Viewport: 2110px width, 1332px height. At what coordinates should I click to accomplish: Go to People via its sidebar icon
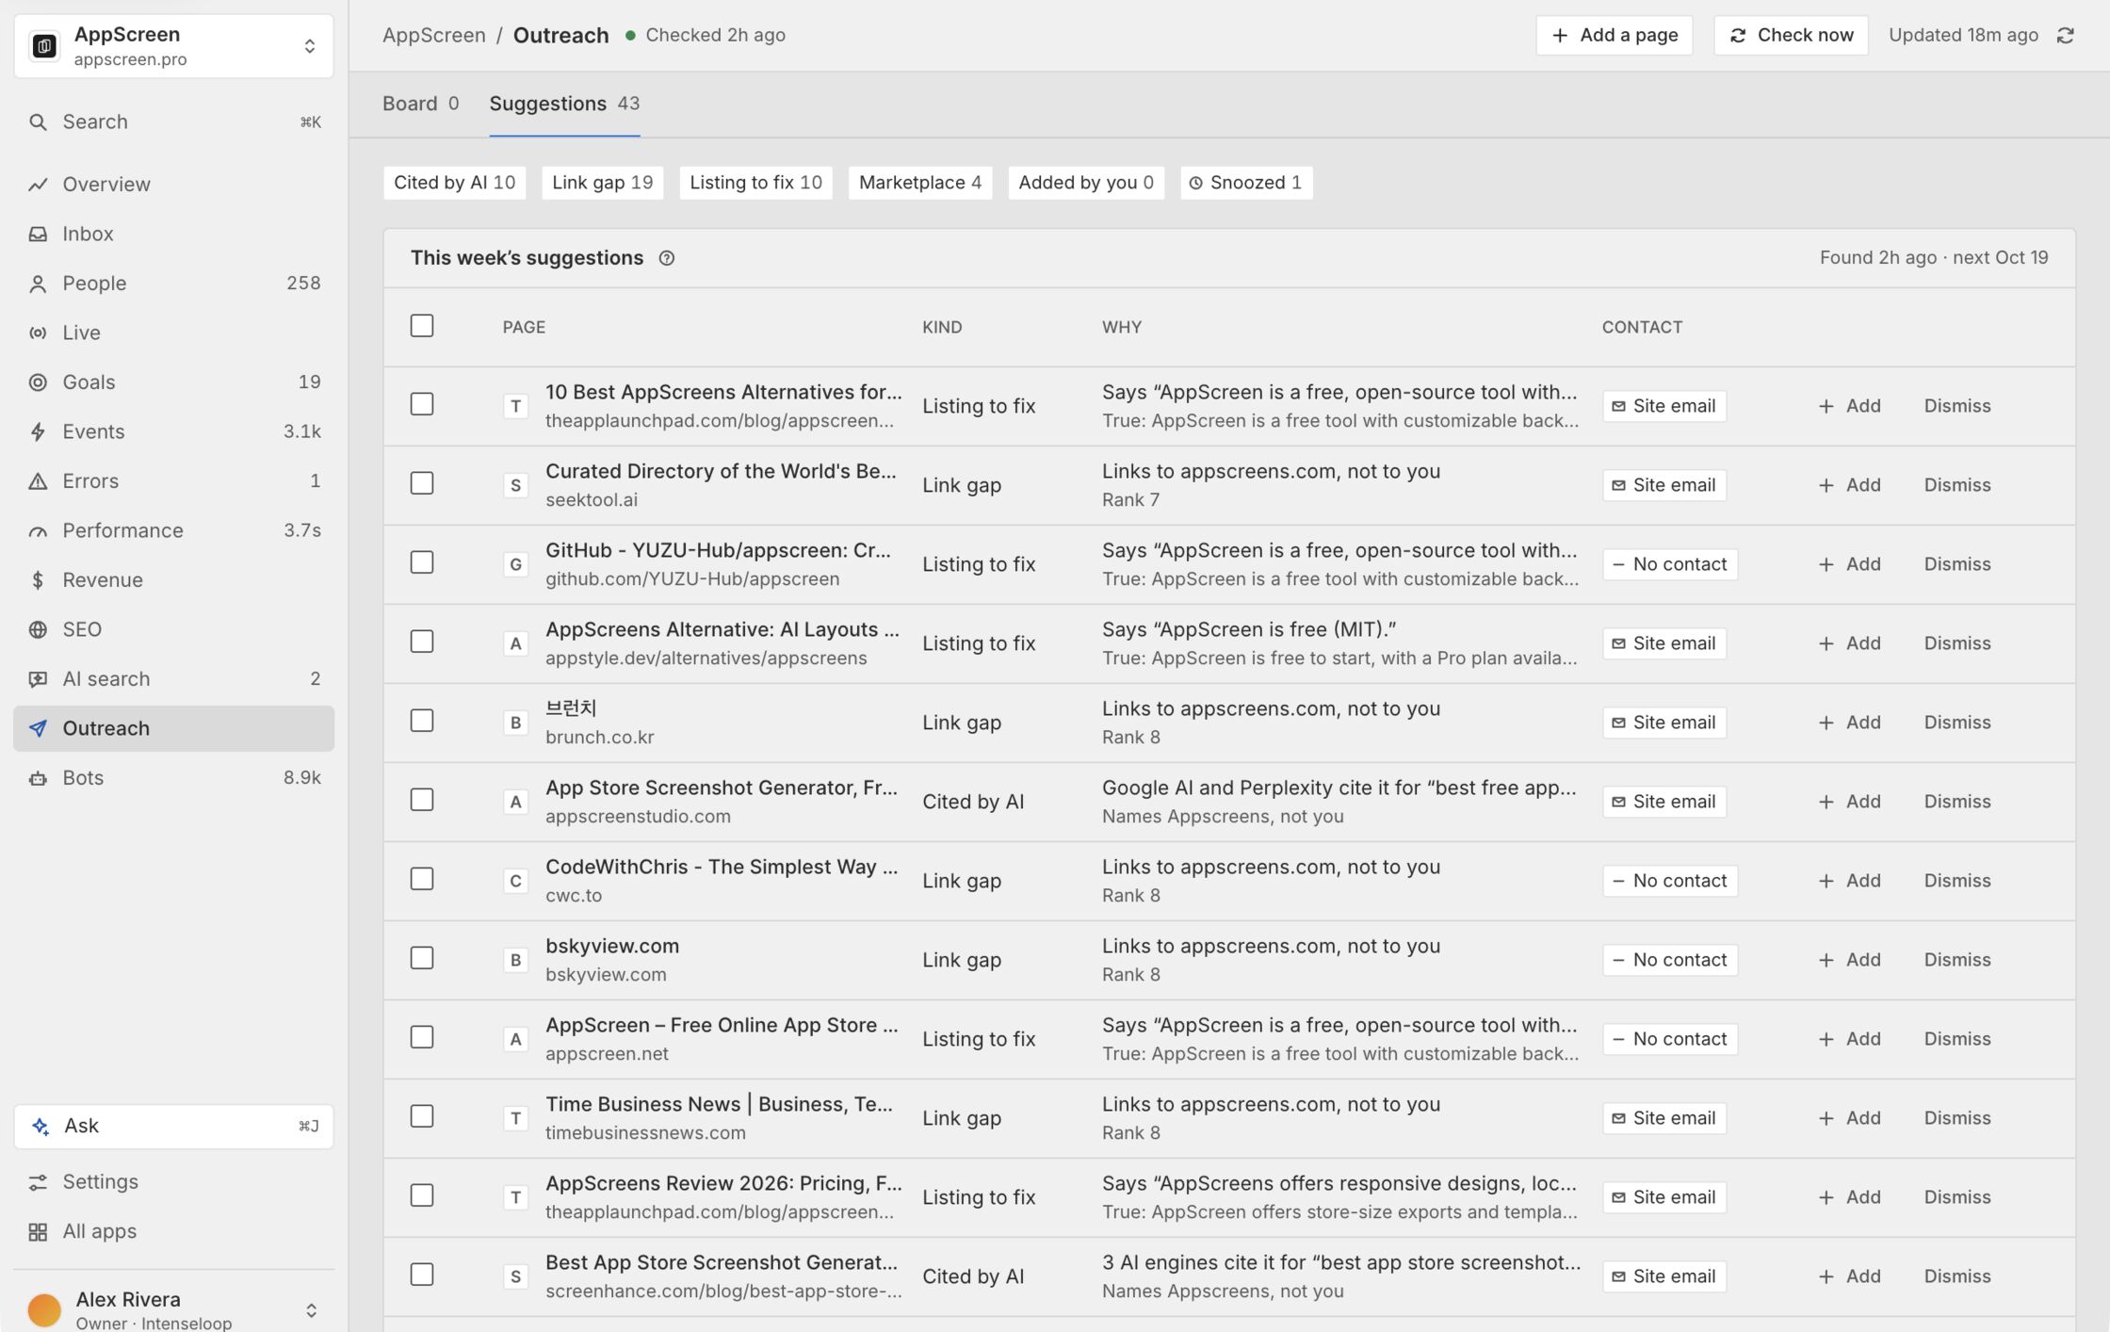click(38, 284)
